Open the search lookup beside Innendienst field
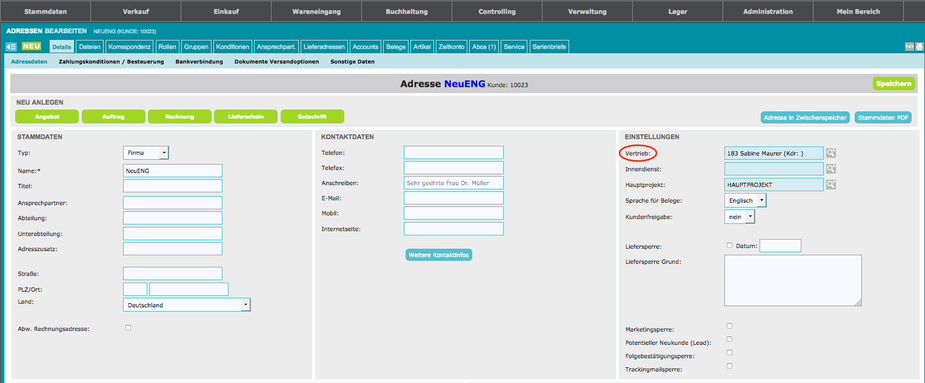Image resolution: width=925 pixels, height=383 pixels. [x=831, y=169]
